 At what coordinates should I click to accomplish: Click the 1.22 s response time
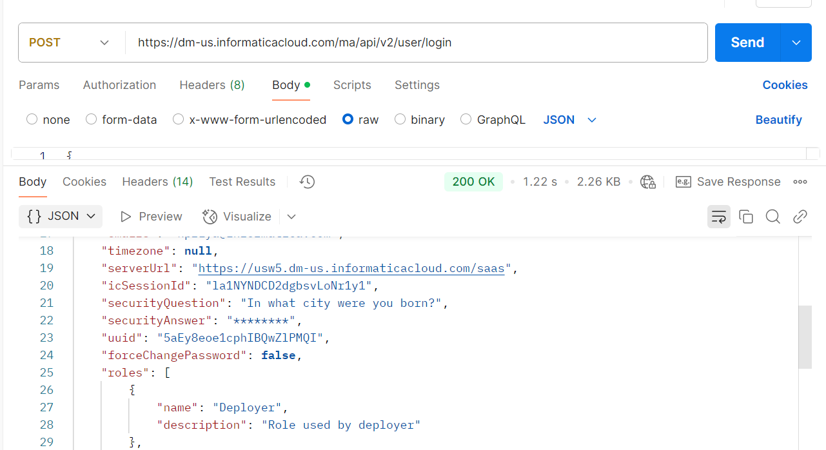[x=540, y=182]
